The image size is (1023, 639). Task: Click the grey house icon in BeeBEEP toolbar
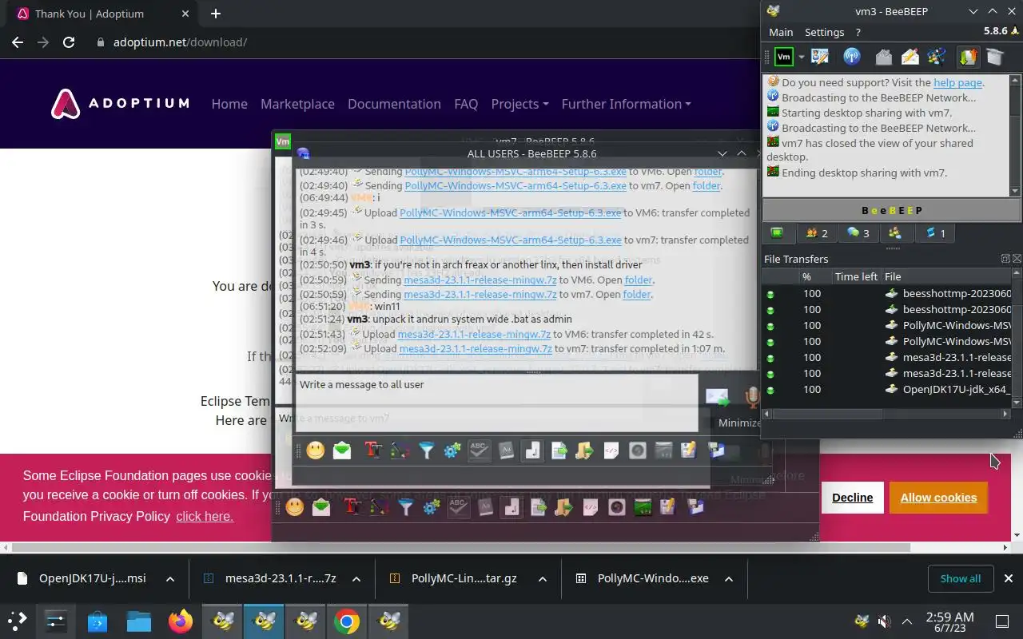(x=883, y=57)
